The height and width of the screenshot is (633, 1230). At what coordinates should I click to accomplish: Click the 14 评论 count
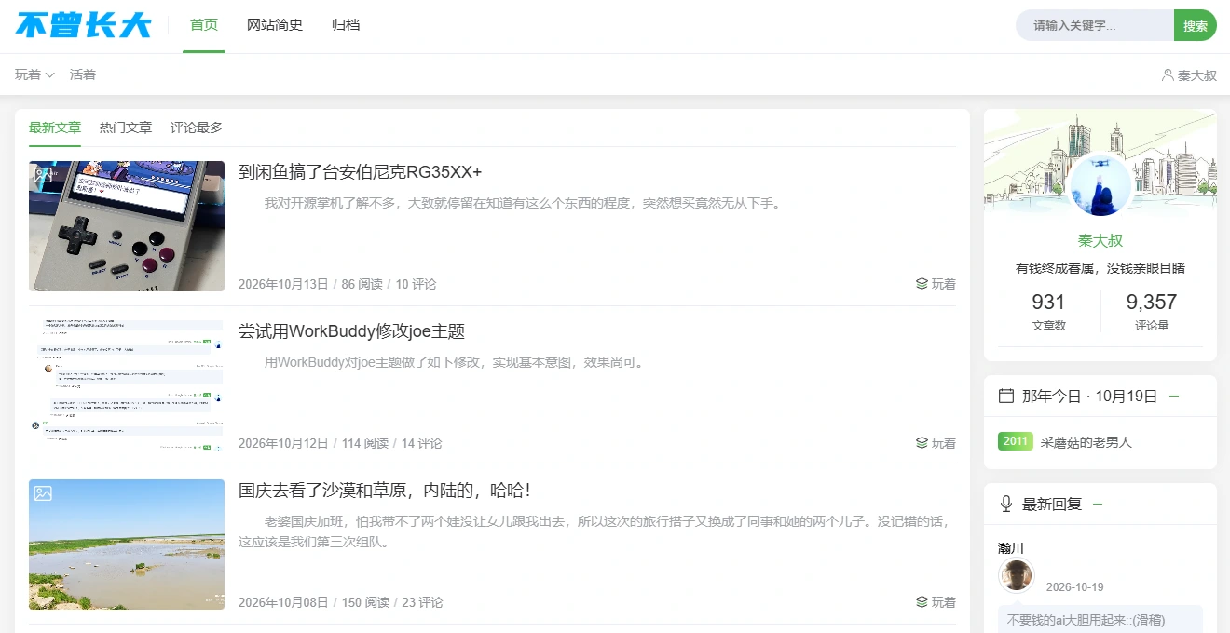tap(422, 443)
